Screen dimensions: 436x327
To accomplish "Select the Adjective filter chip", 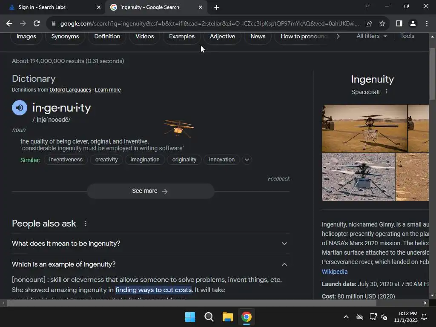I will pyautogui.click(x=222, y=37).
